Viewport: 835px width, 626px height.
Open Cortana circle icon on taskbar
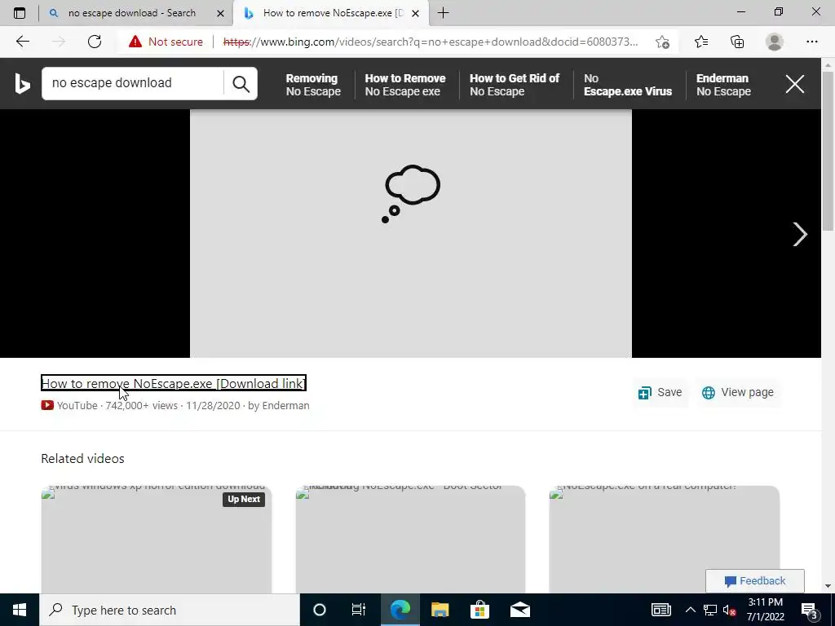click(320, 610)
